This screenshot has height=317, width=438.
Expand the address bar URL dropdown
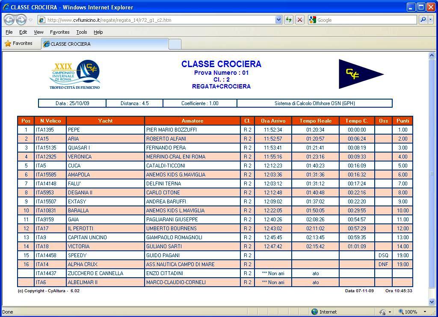tap(278, 20)
